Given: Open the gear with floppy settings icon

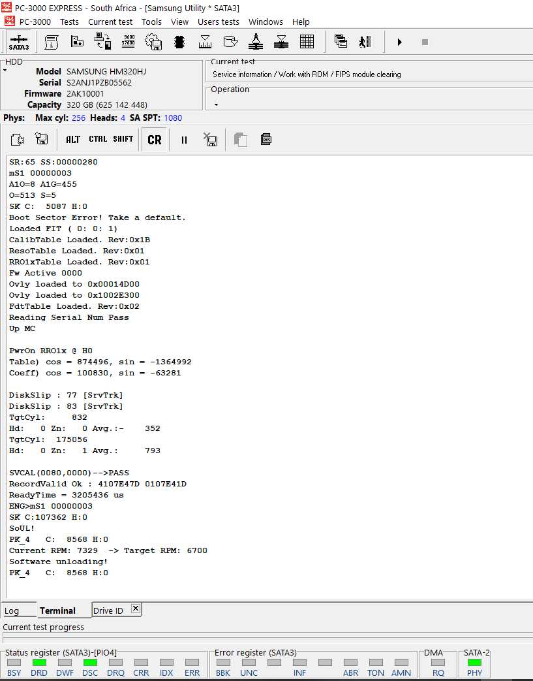Looking at the screenshot, I should click(x=153, y=42).
